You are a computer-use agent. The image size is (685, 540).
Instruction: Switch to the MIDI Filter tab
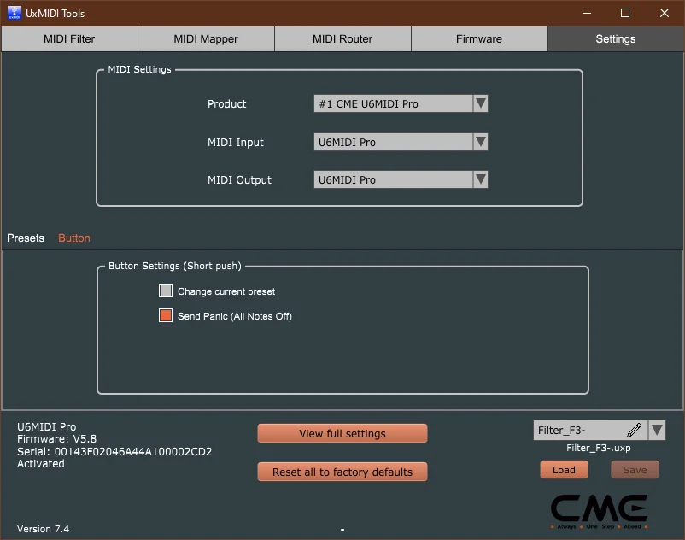(x=68, y=38)
